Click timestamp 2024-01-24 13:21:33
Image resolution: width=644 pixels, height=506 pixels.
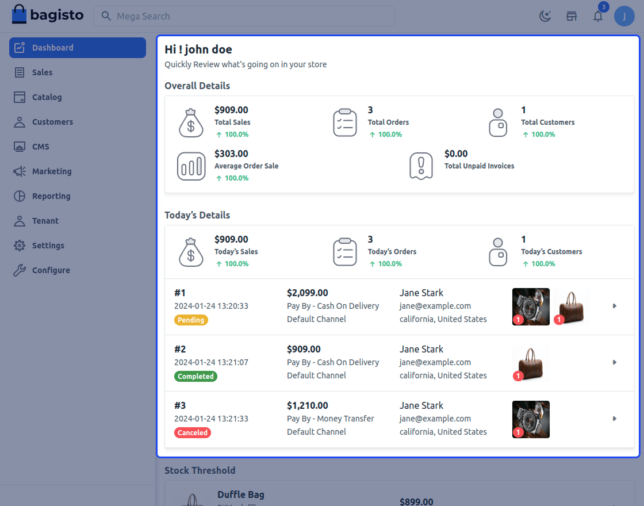point(211,419)
